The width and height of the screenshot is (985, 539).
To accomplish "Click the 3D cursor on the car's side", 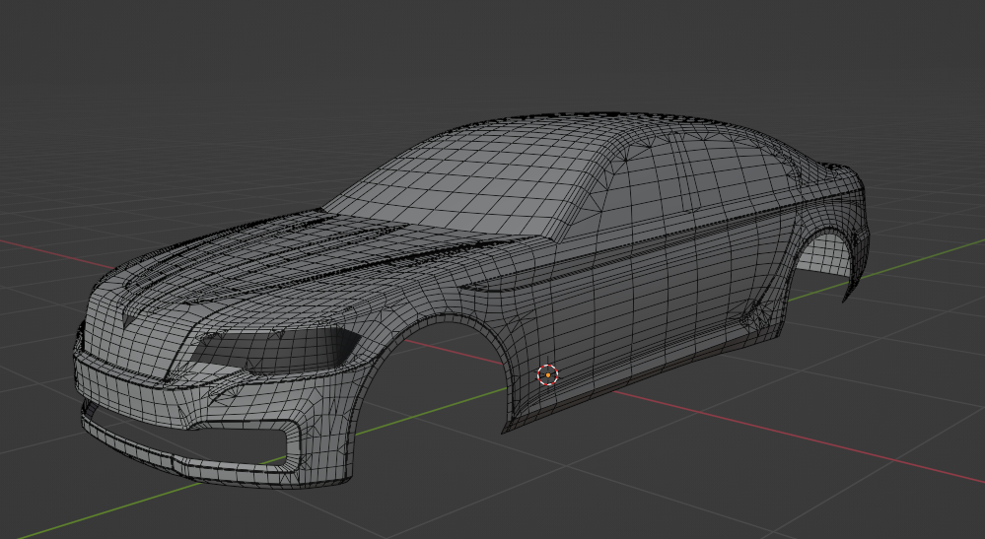I will click(547, 374).
